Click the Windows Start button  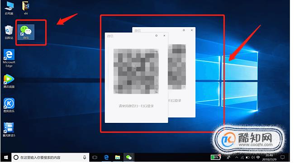(x=6, y=157)
